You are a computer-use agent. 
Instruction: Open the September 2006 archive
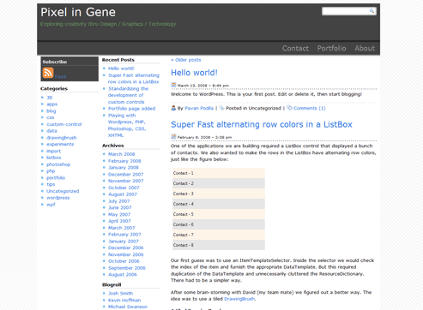click(x=127, y=268)
